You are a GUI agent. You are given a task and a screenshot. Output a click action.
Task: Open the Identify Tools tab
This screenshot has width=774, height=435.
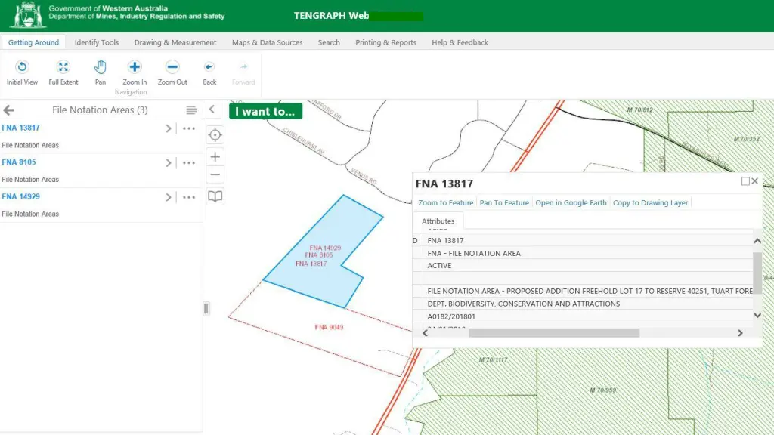click(x=97, y=42)
